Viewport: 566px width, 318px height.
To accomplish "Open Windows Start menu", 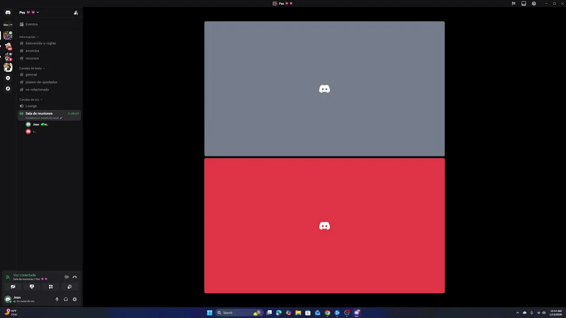I will click(x=210, y=313).
